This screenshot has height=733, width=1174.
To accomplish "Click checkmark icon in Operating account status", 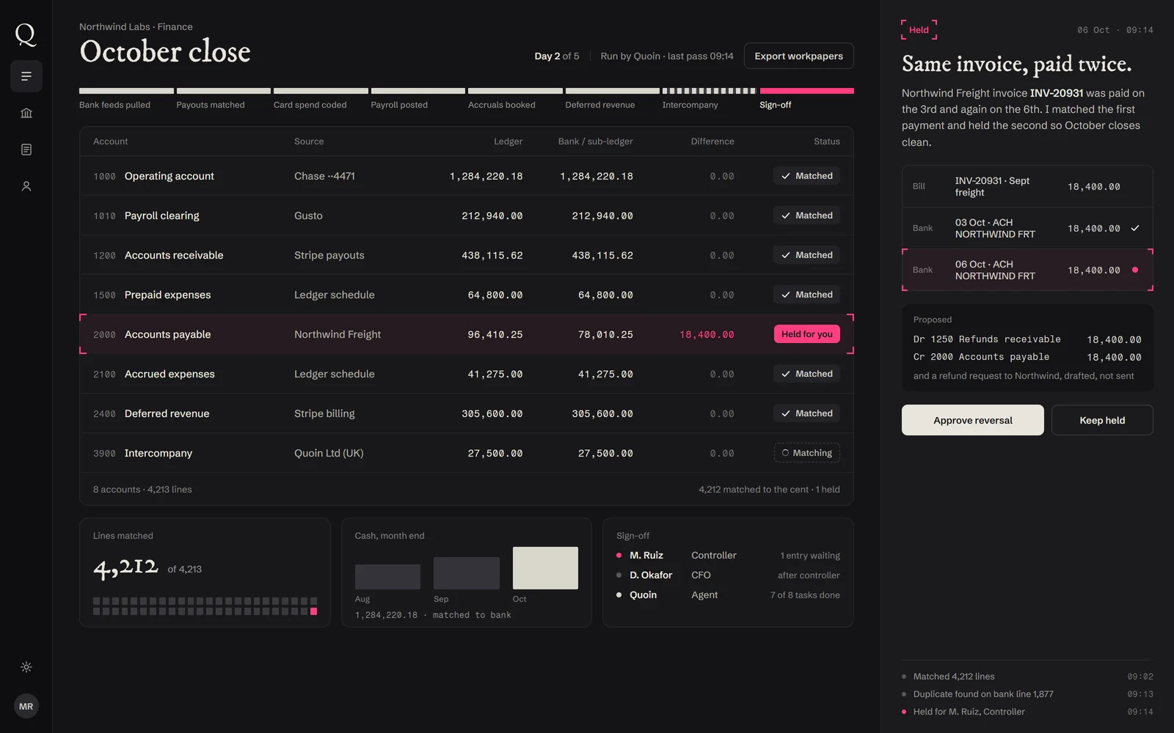I will pos(786,176).
